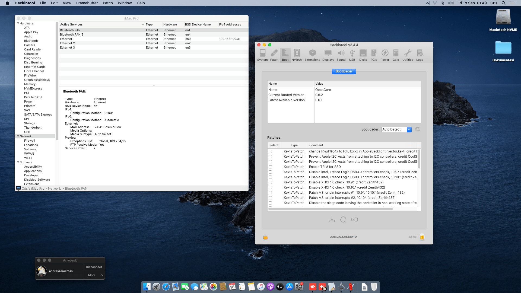Check Disable the sleep code patch checkbox

[270, 203]
